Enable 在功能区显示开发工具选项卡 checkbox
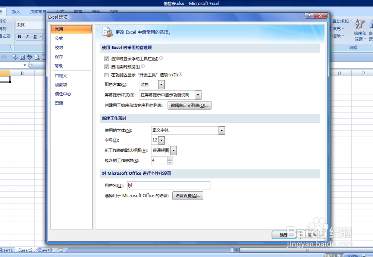Image resolution: width=373 pixels, height=257 pixels. coord(107,75)
